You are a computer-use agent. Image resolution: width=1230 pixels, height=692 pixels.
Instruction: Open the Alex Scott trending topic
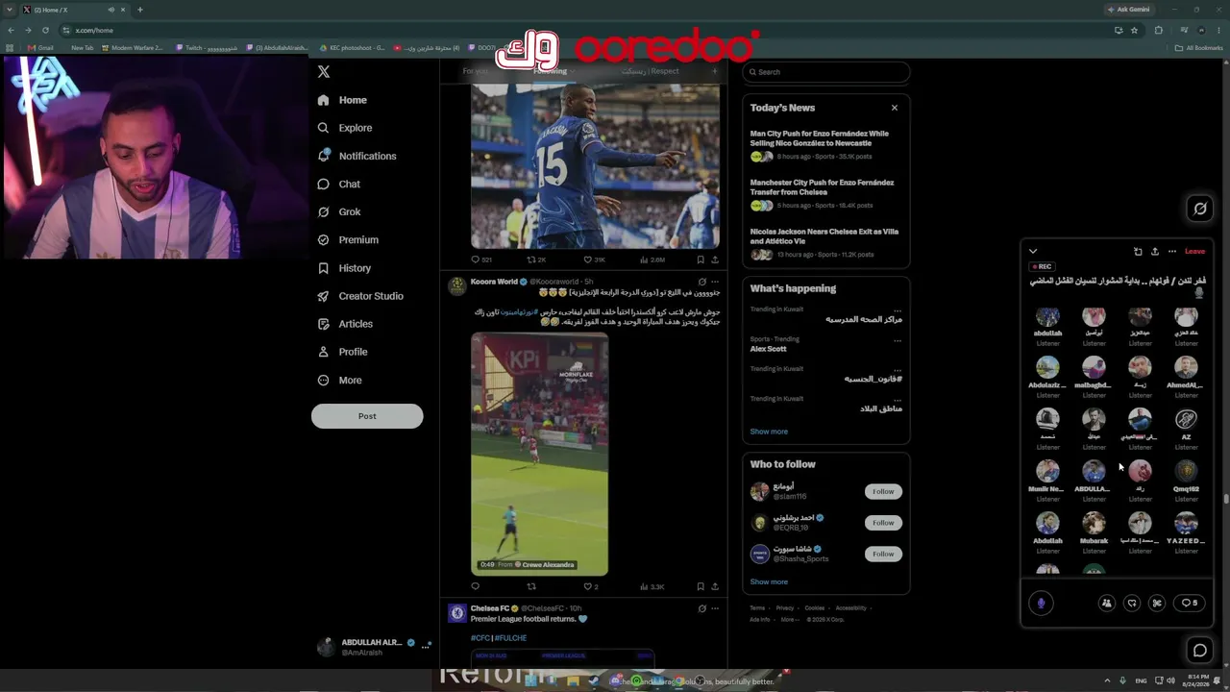tap(768, 349)
